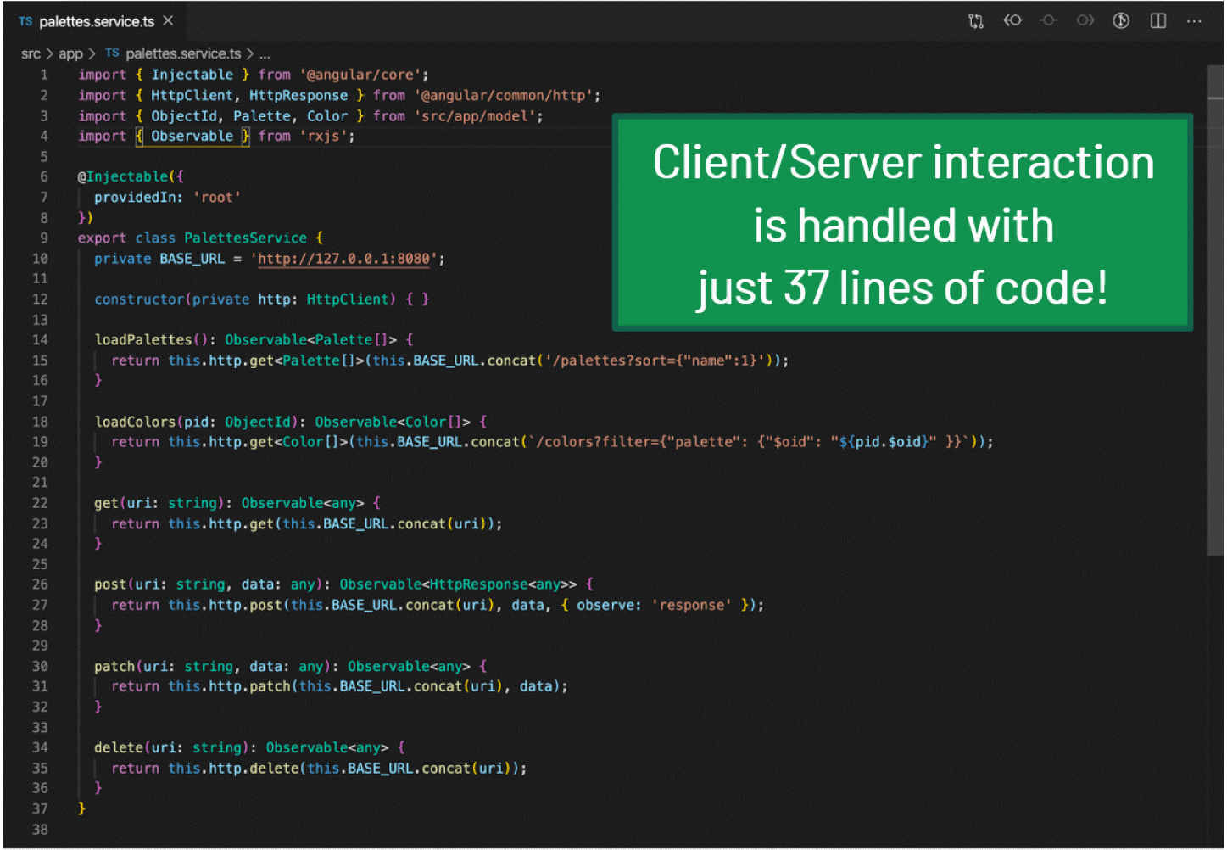Place cursor on the loadColors method name
Viewport: 1227px width, 850px height.
135,422
